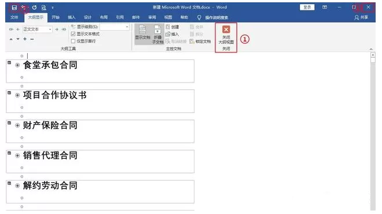Expand the 项目合作协议书 heading plus symbol

[17, 95]
